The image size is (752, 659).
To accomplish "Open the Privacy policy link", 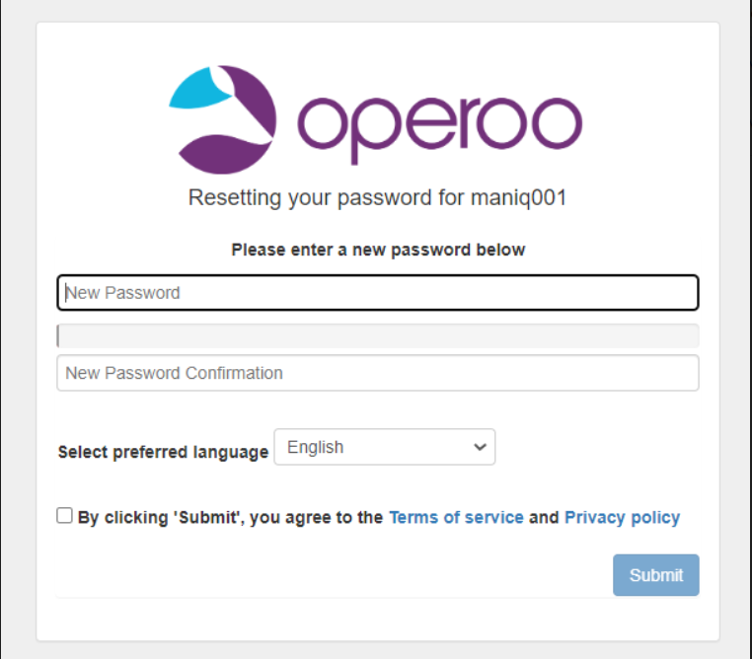I will (622, 517).
